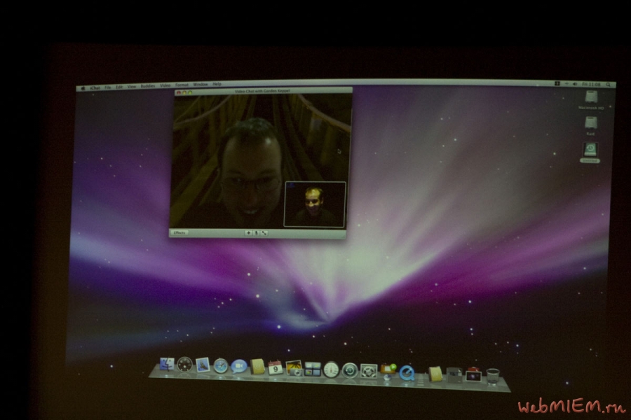The width and height of the screenshot is (631, 420).
Task: Open the Apple menu
Action: [83, 88]
